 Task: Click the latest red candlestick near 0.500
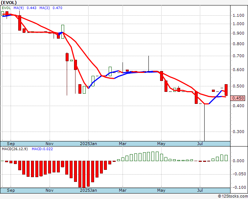226,90
